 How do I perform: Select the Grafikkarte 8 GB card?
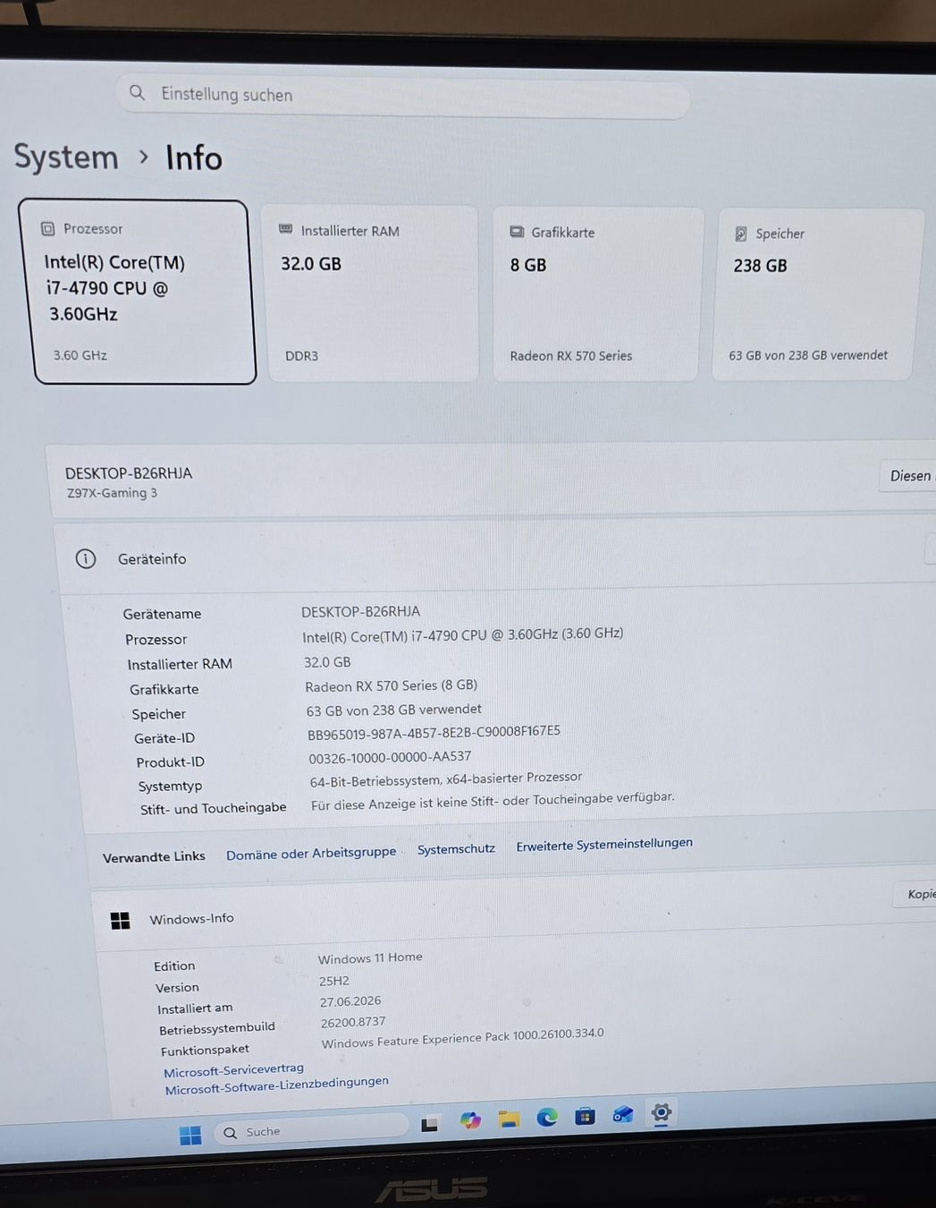597,295
